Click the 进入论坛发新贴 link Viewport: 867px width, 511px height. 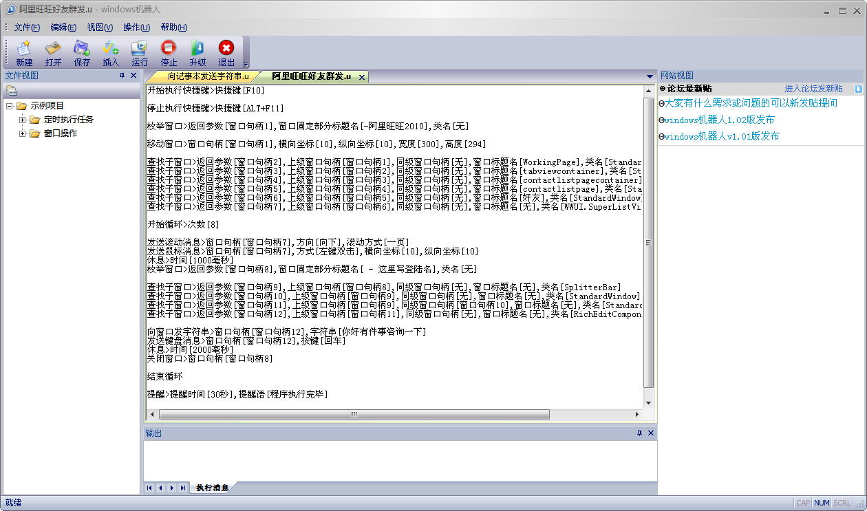click(x=813, y=89)
